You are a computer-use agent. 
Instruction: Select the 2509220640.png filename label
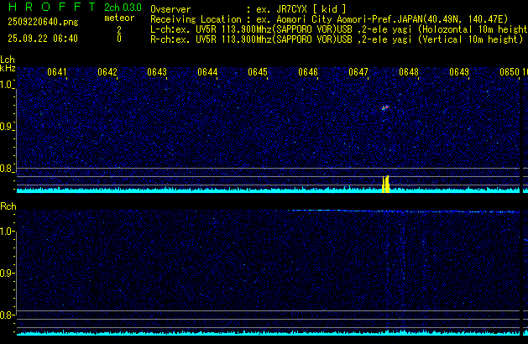coord(42,22)
